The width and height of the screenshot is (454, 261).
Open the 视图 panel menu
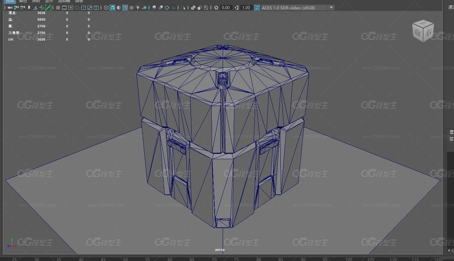pos(10,1)
